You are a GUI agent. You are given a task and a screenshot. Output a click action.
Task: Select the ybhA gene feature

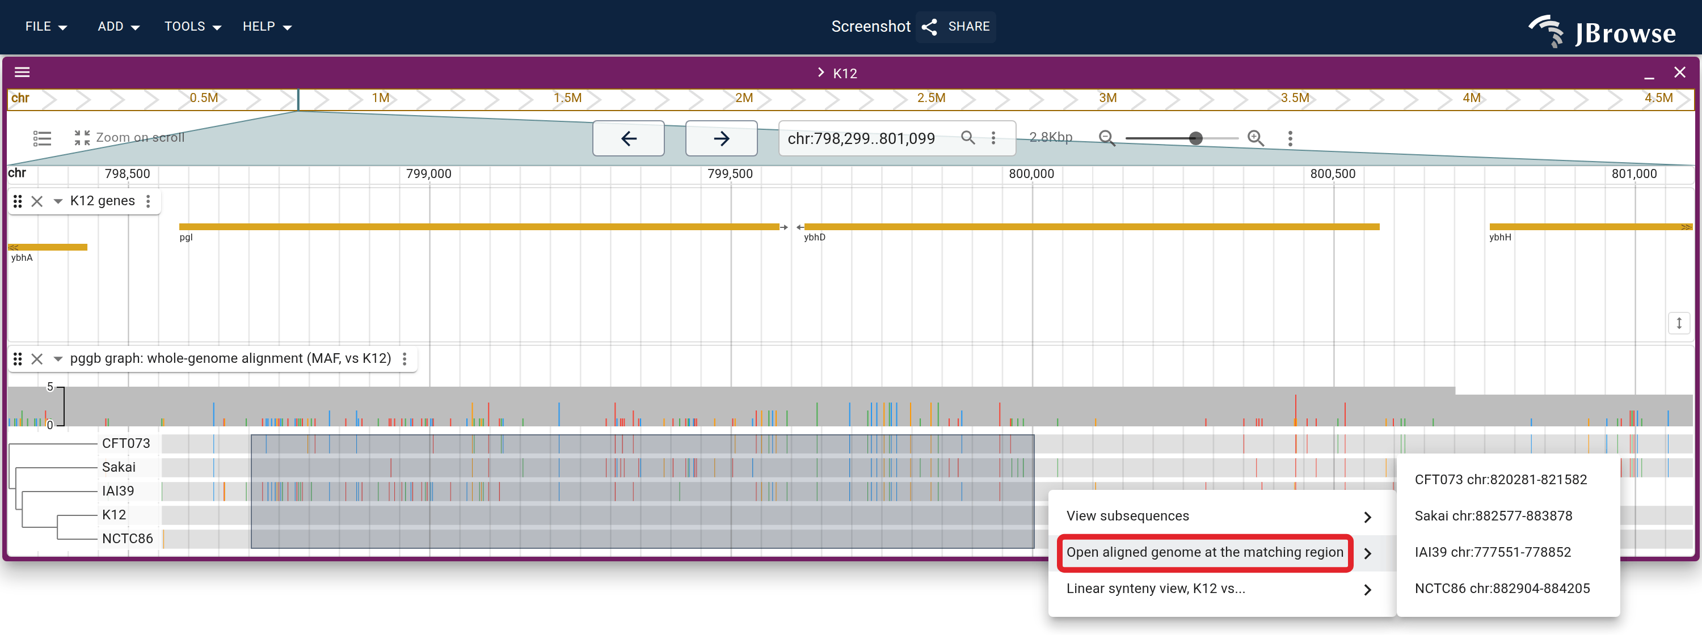48,248
